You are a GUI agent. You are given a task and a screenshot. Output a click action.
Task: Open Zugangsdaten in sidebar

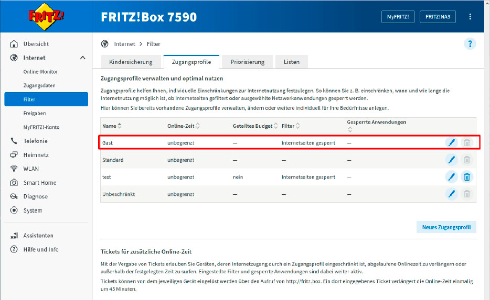click(39, 85)
